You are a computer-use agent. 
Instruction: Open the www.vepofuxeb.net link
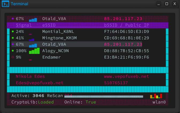(127, 76)
